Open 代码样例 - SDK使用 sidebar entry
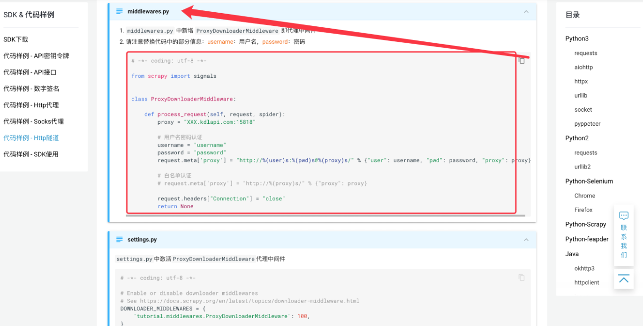 [x=31, y=154]
